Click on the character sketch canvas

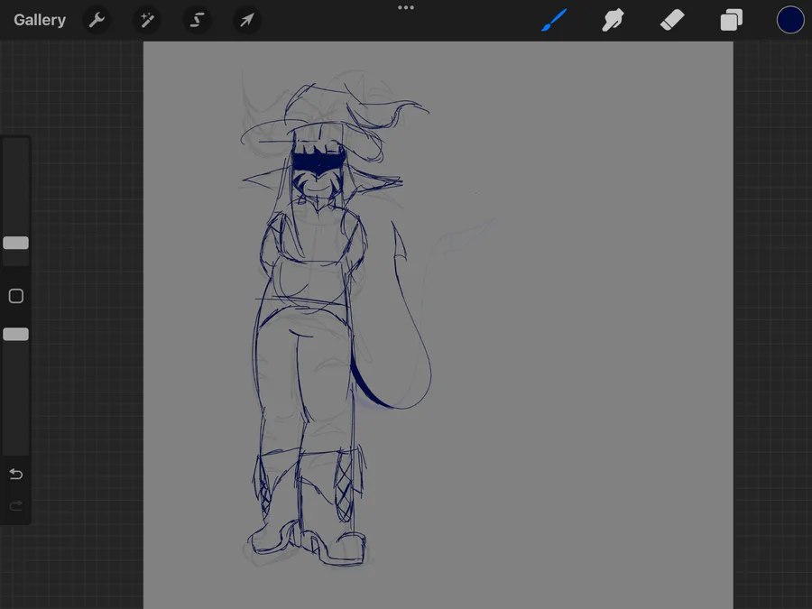(438, 325)
